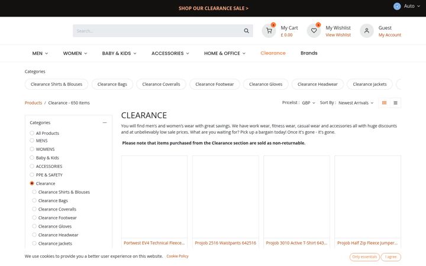This screenshot has width=426, height=266.
Task: Select ACCESSORIES category radio button
Action: [32, 166]
